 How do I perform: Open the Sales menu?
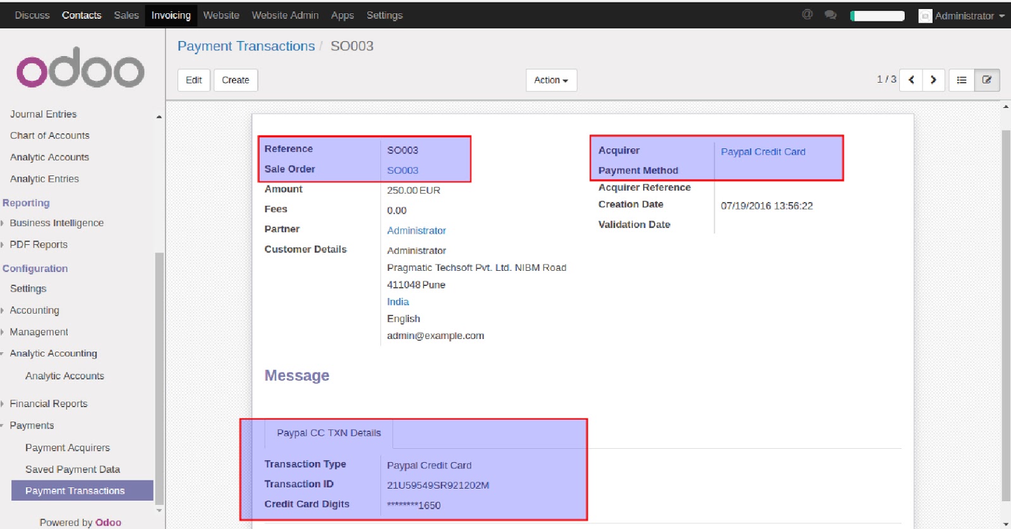[126, 15]
